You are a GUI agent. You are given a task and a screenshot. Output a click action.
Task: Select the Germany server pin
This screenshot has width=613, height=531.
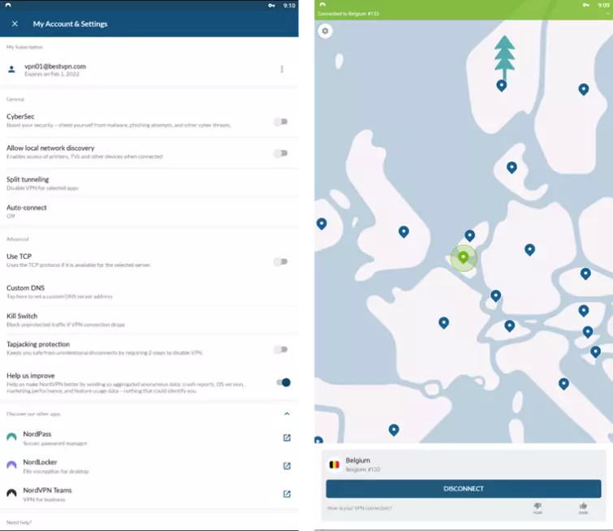click(529, 250)
